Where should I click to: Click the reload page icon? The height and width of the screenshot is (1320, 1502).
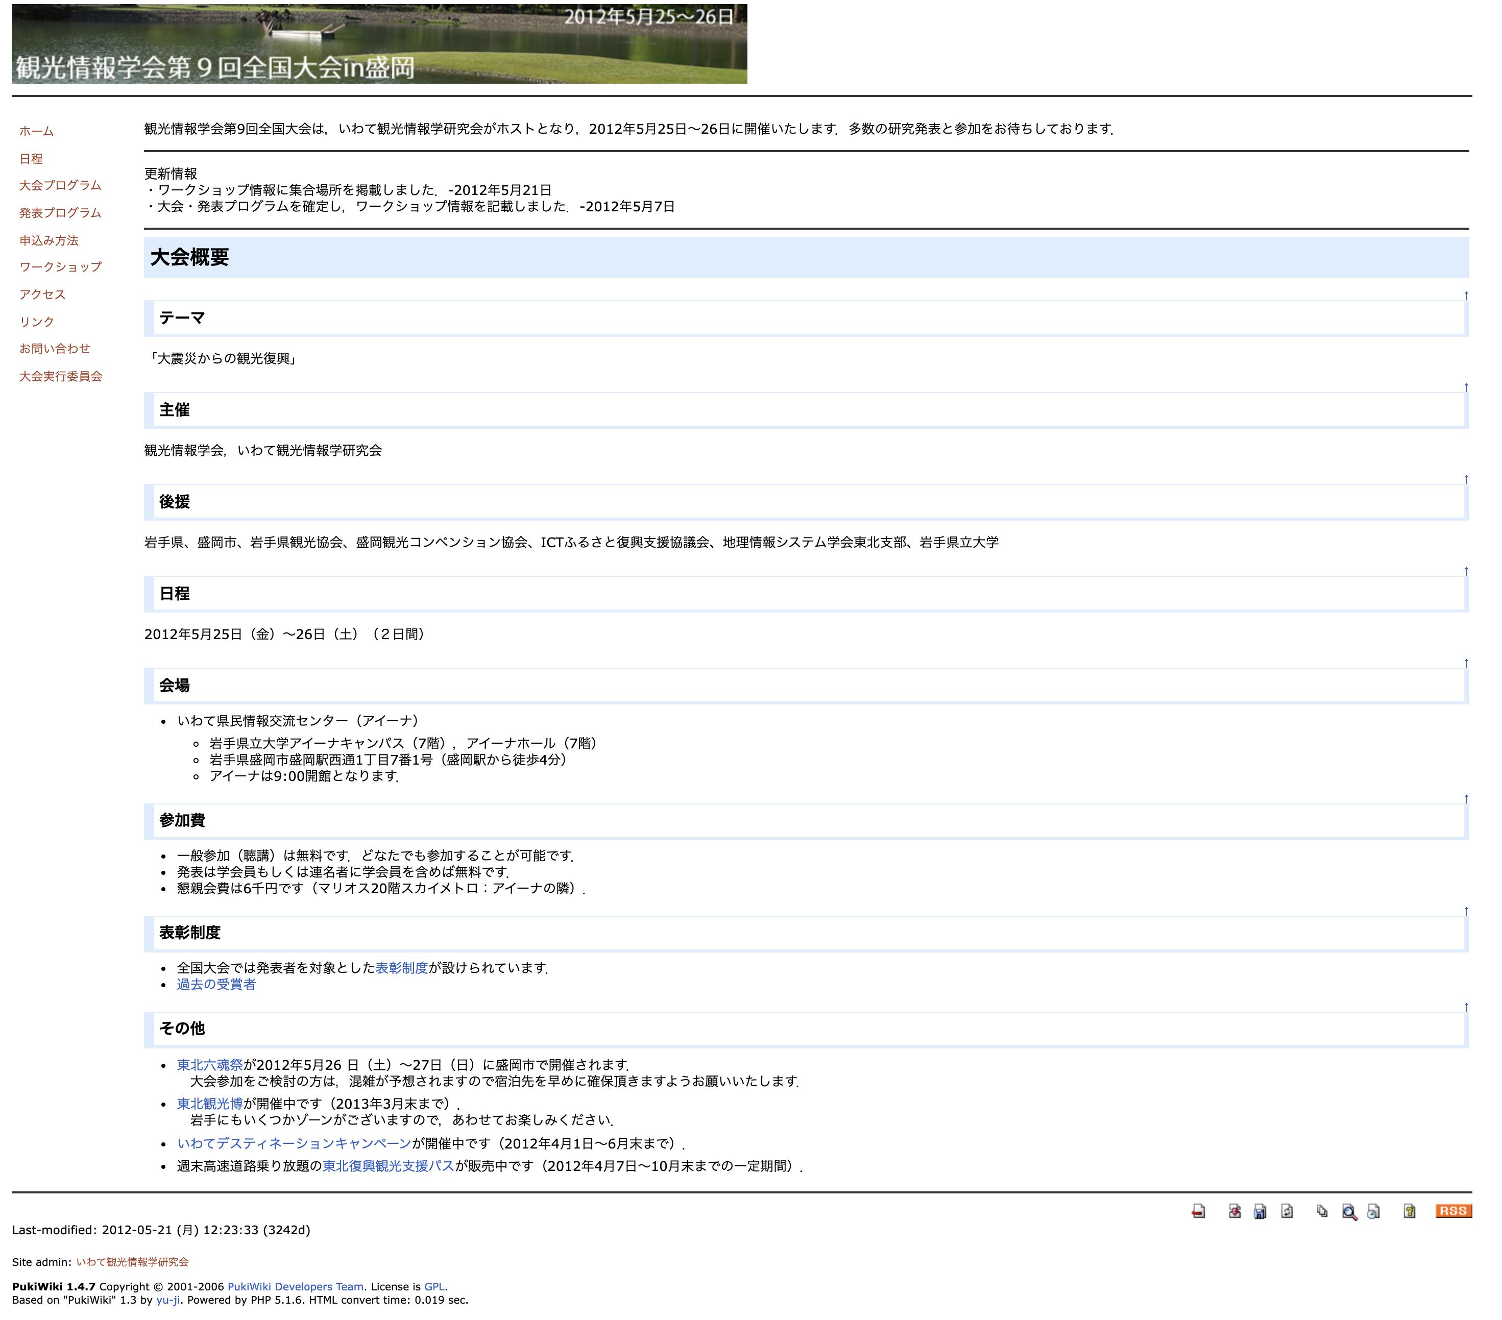(x=1287, y=1211)
